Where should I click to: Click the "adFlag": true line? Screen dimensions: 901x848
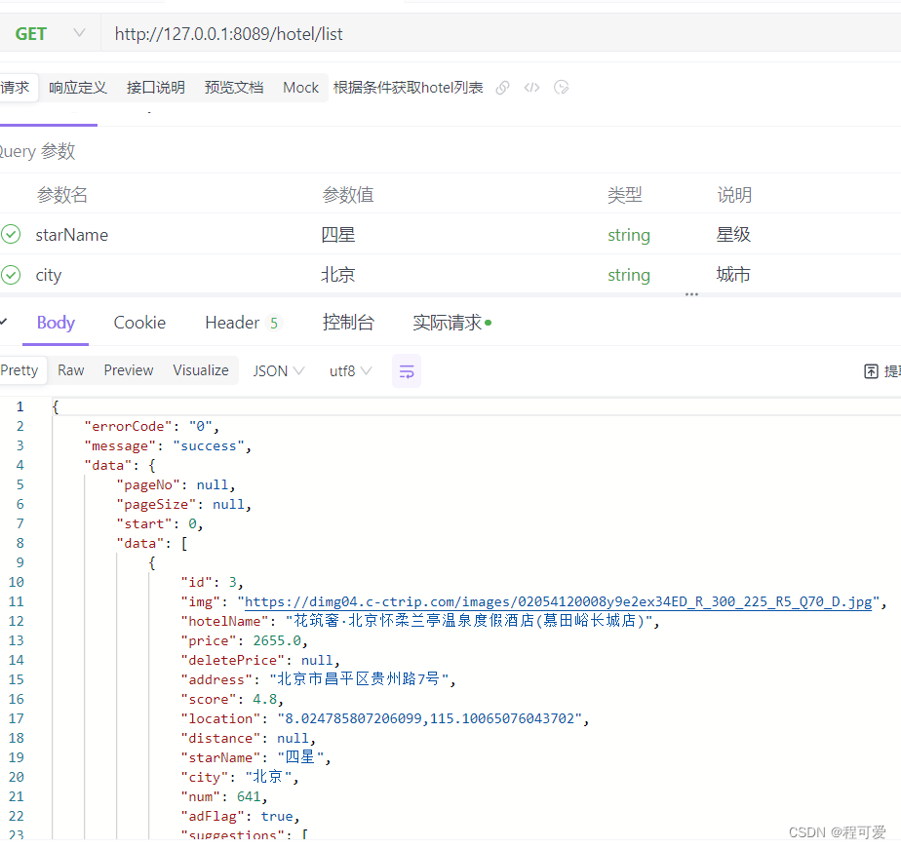pos(240,816)
